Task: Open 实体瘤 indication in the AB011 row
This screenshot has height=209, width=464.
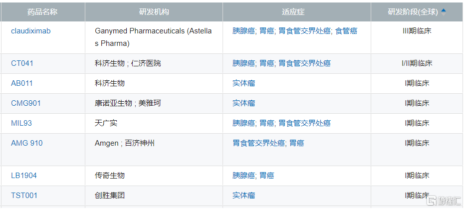Action: click(244, 83)
